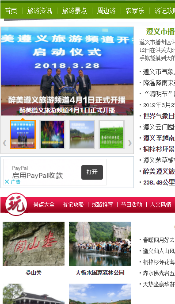Viewport: 175px width, 304px height.
Task: Open right-column news item starting 醉美遵义旅
Action: click(159, 171)
